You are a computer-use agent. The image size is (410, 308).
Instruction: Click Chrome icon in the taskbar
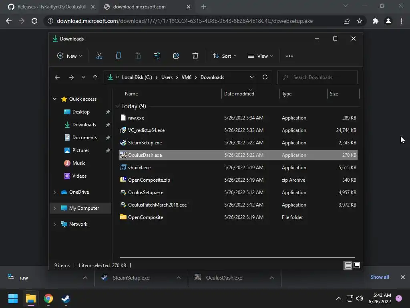(48, 298)
